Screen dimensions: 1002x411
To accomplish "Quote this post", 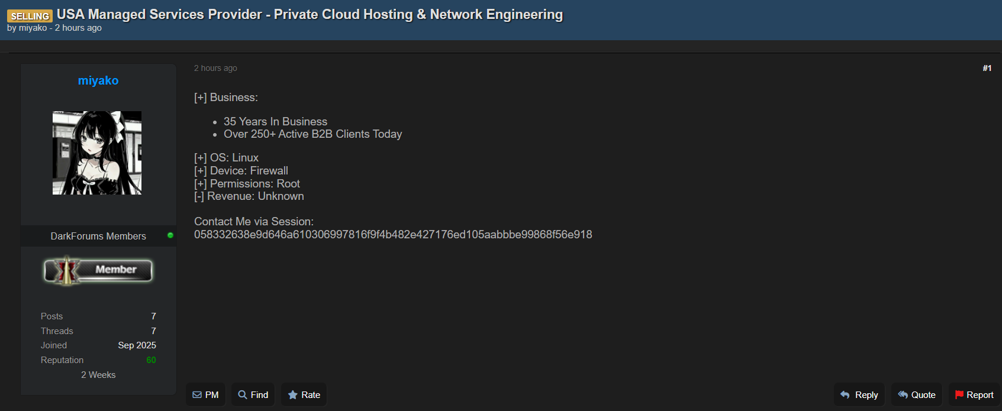I will 916,395.
